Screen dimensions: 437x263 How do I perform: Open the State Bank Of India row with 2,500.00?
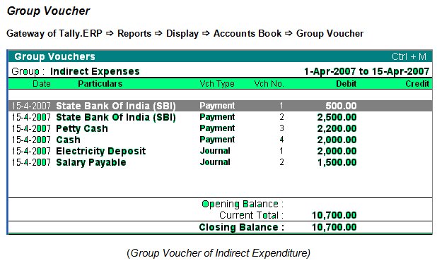point(220,117)
